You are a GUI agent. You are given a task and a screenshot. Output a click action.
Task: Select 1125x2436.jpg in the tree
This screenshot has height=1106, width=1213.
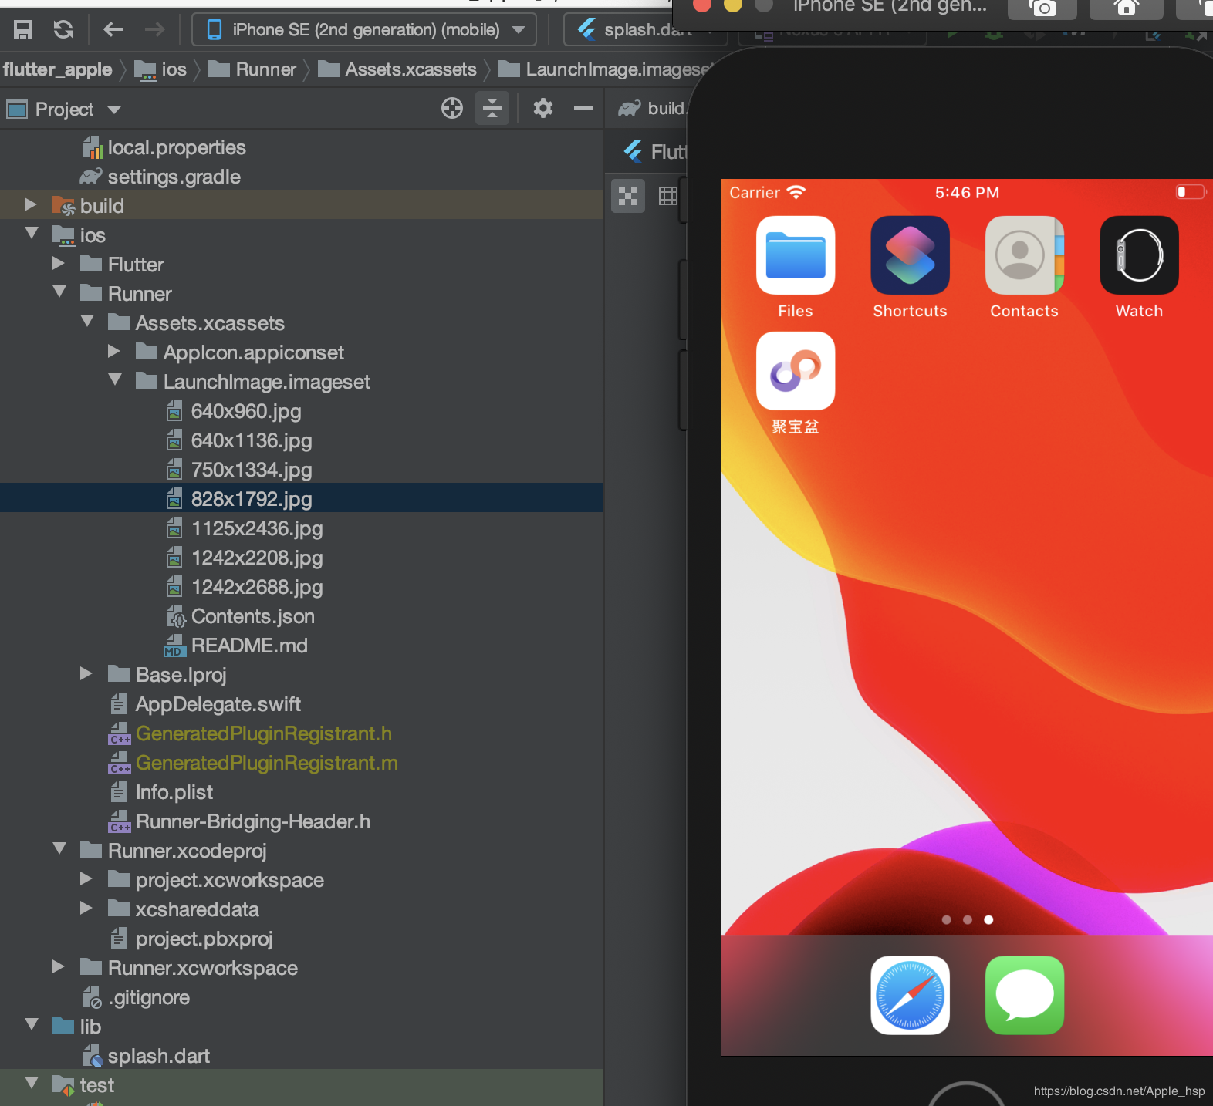(257, 528)
